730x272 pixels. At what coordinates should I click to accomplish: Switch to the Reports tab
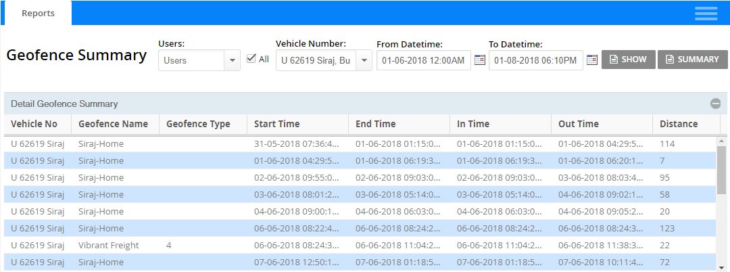coord(38,13)
